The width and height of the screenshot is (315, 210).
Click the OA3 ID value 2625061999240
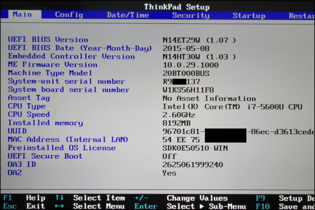(x=193, y=165)
